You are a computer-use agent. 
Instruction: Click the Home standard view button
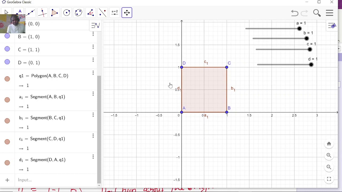[x=329, y=144]
